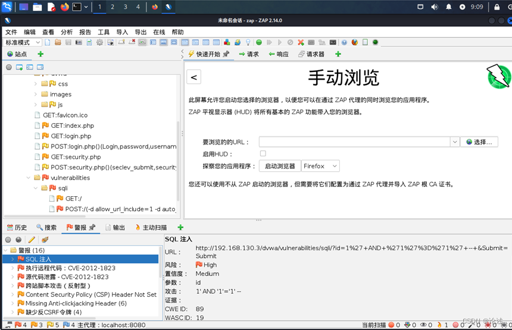Click the grey globe icon in alerts toolbar
The width and height of the screenshot is (512, 330).
pyautogui.click(x=18, y=240)
